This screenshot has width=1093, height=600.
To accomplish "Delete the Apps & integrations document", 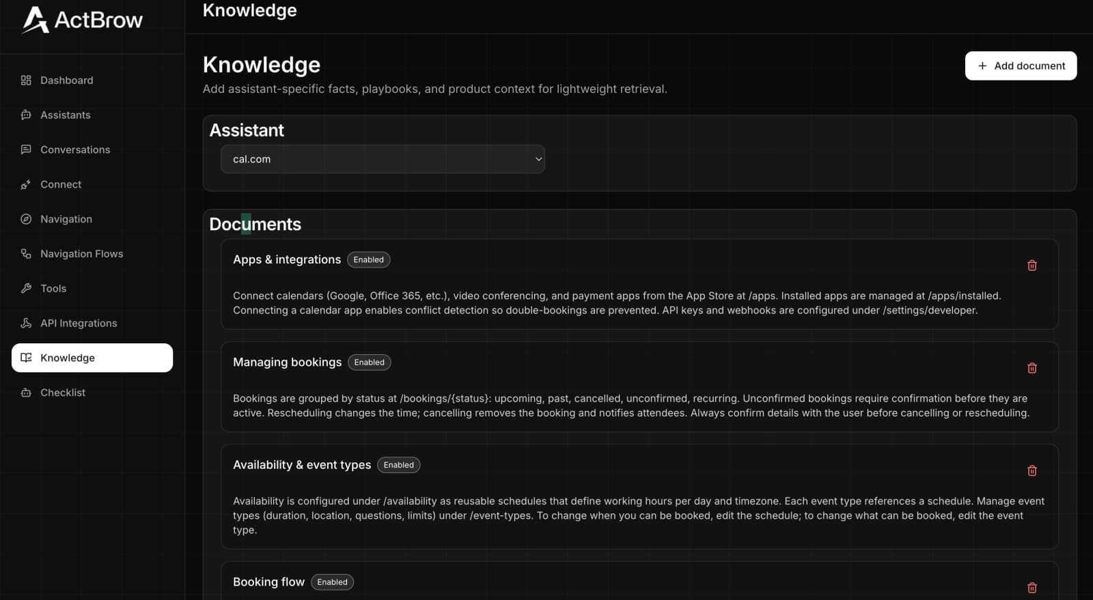I will coord(1032,266).
